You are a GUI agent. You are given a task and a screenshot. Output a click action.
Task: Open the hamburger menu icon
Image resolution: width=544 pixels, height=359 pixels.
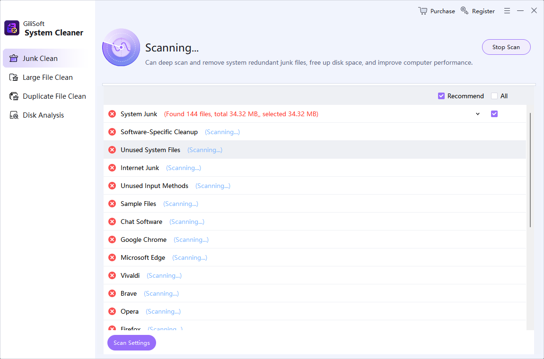[507, 11]
